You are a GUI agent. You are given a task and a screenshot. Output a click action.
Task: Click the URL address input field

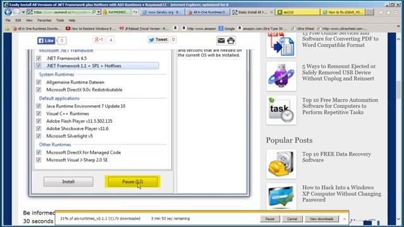point(62,12)
